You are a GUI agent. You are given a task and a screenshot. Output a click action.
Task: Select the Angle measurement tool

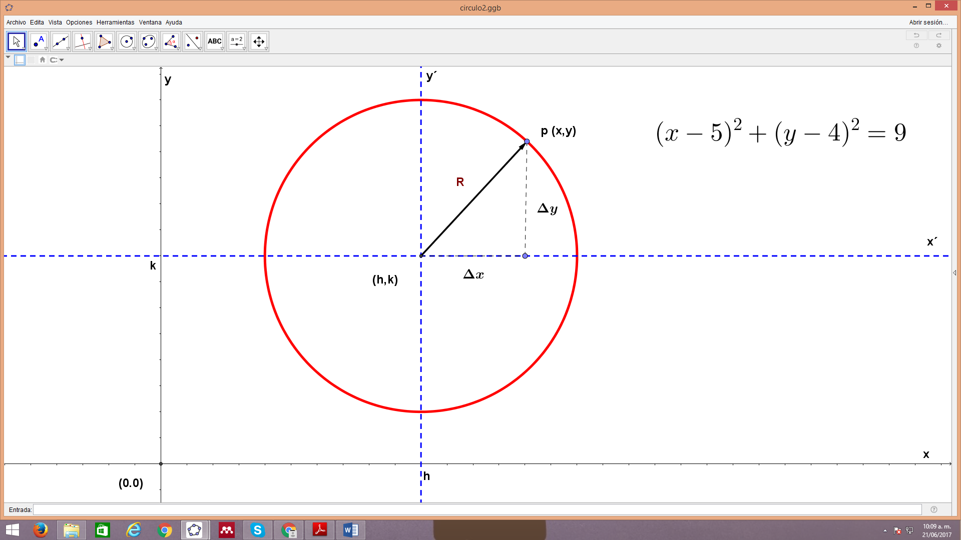pos(171,41)
